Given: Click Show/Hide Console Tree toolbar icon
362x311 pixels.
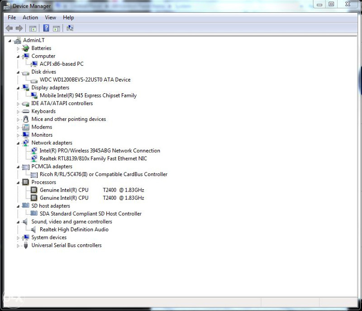Looking at the screenshot, I should pyautogui.click(x=33, y=29).
